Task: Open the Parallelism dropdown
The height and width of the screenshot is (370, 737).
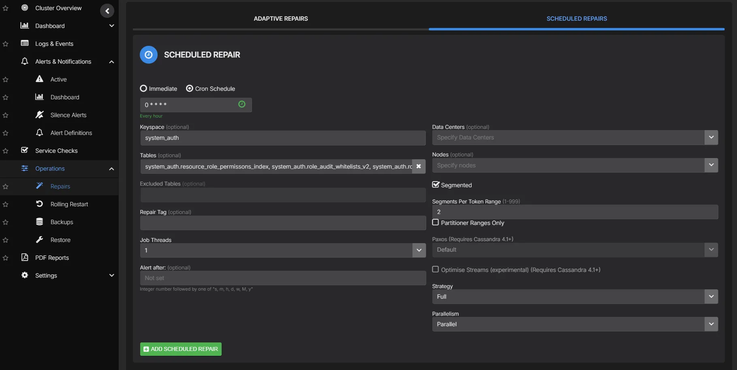Action: pyautogui.click(x=575, y=324)
